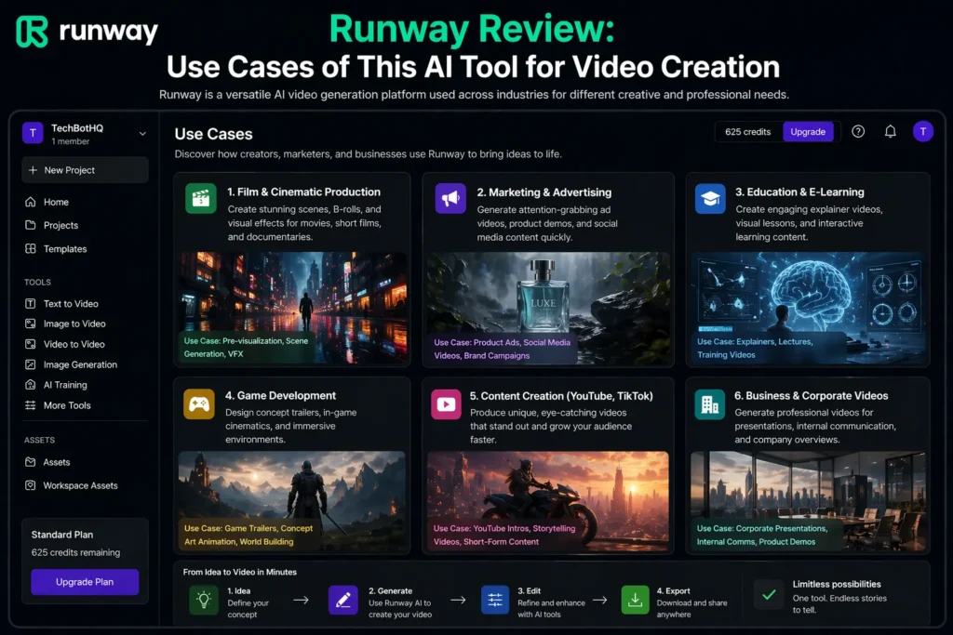Viewport: 953px width, 635px height.
Task: Click the Idea lightbulb step icon
Action: click(204, 601)
